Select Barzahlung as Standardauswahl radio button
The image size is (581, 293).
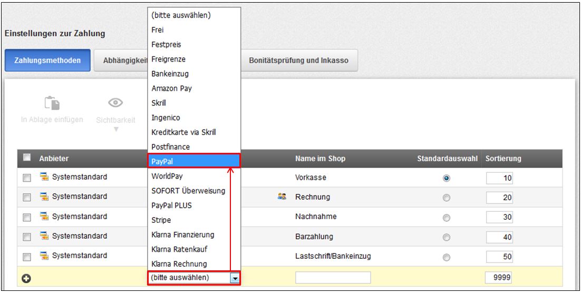(x=447, y=237)
